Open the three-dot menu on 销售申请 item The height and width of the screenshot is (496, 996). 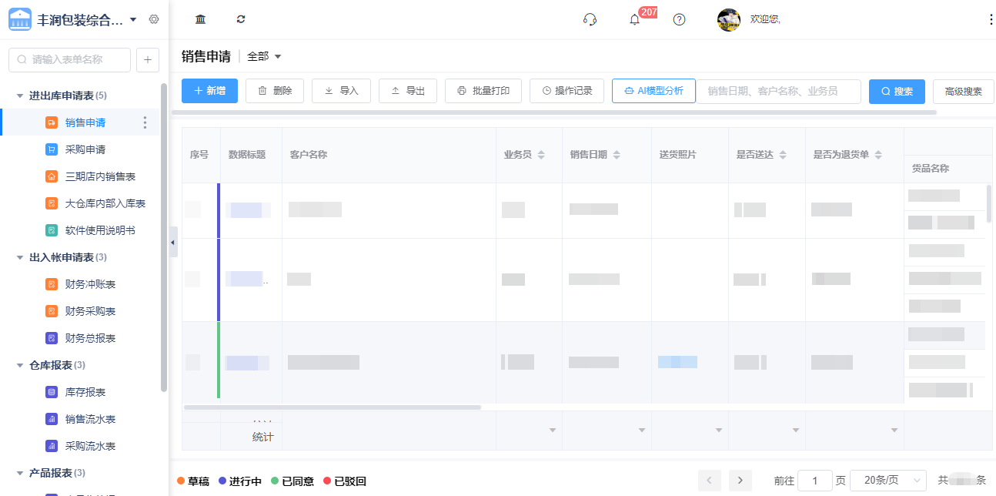tap(145, 122)
